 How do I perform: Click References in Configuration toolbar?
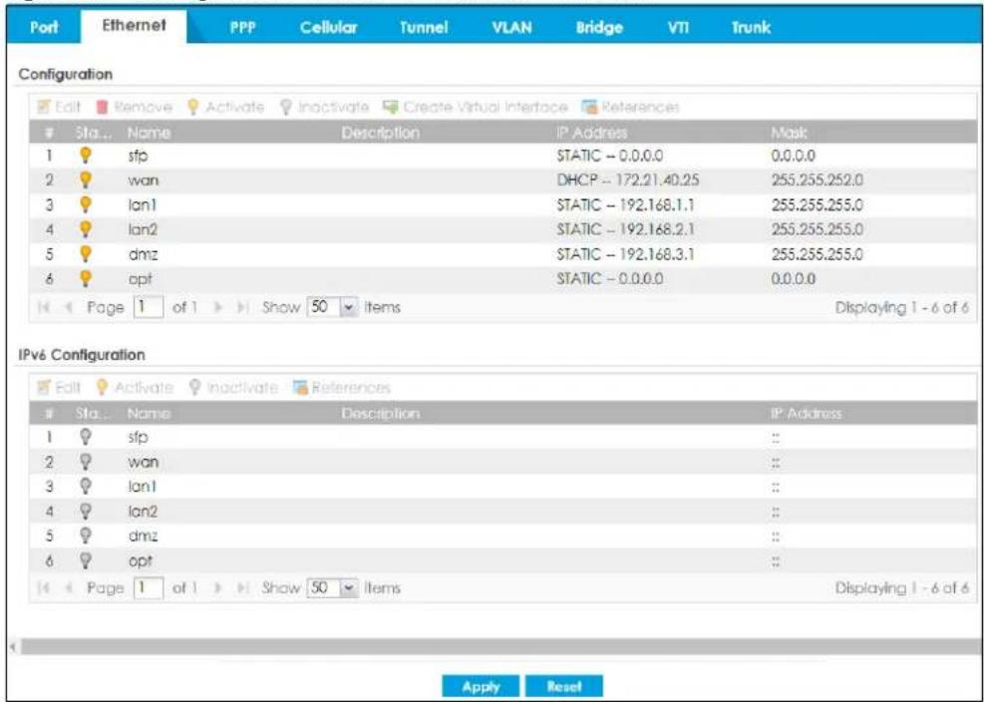tap(631, 107)
